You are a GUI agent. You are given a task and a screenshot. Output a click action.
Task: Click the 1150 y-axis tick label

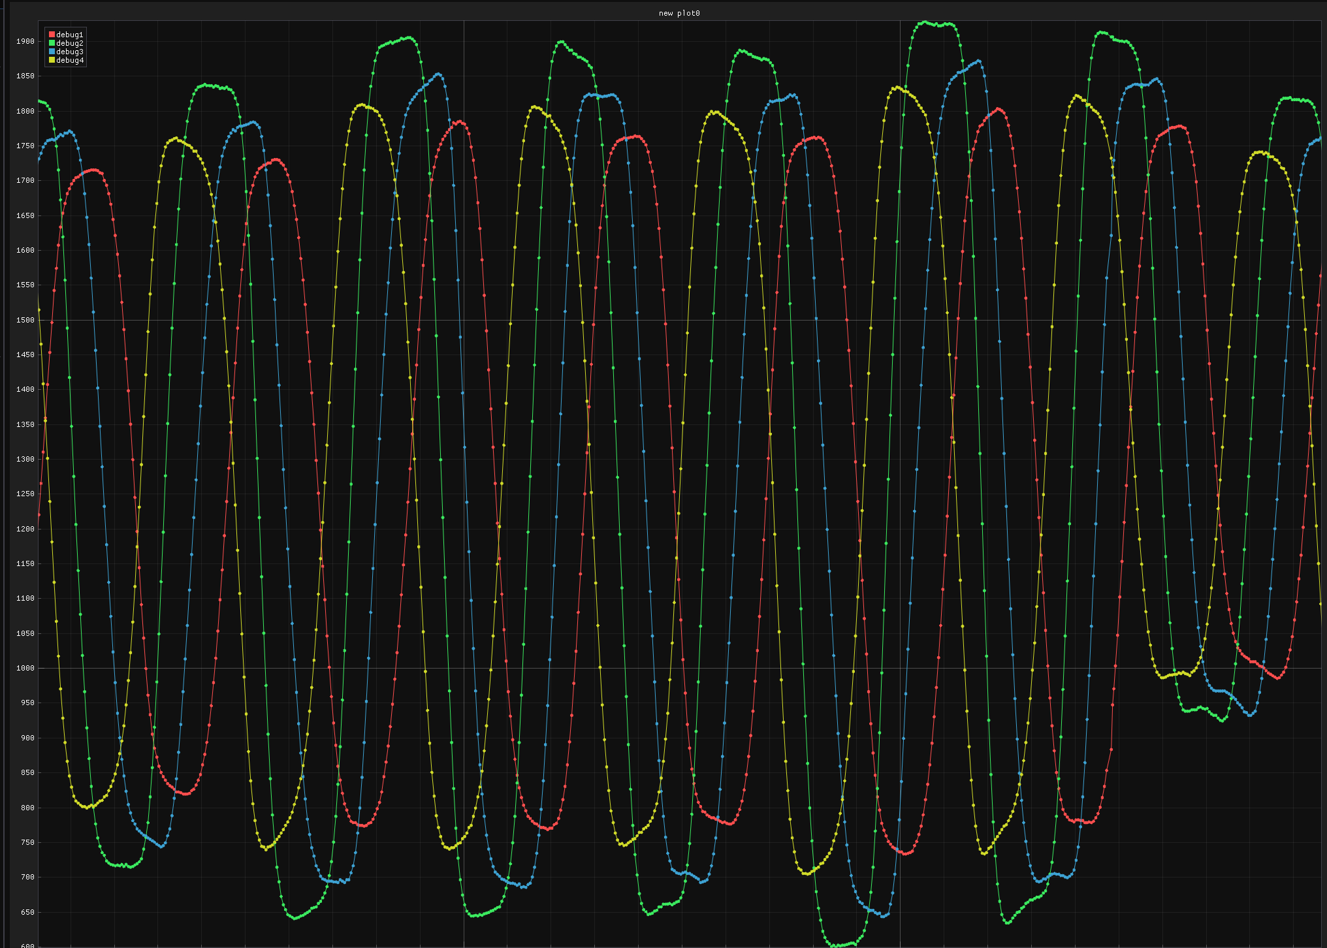(25, 563)
